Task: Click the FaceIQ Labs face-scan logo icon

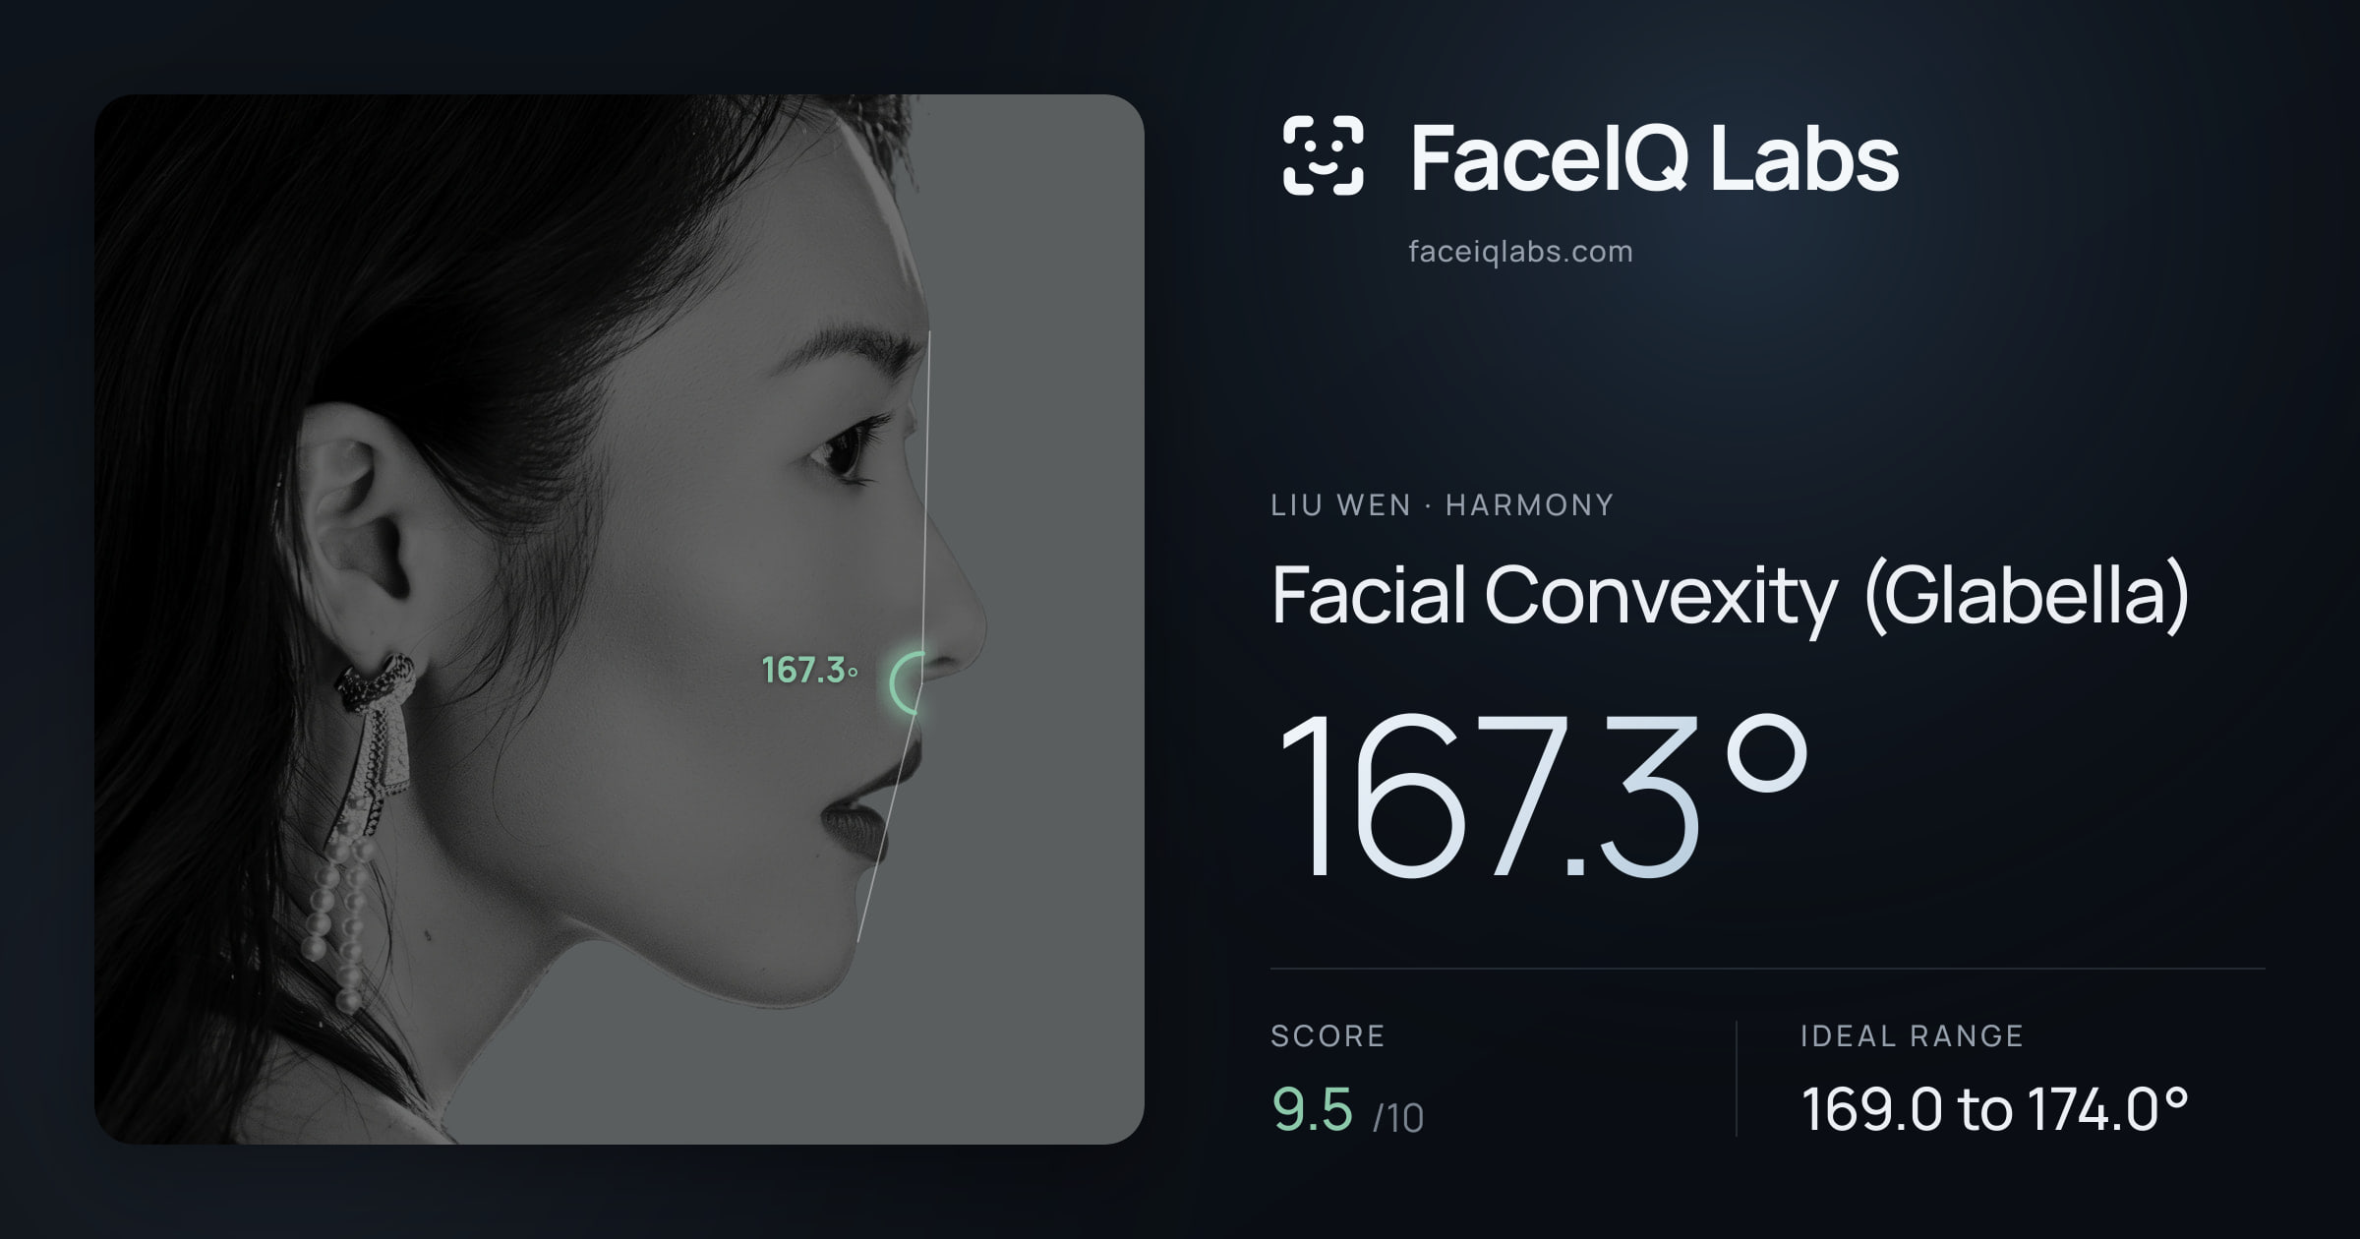Action: coord(1323,155)
